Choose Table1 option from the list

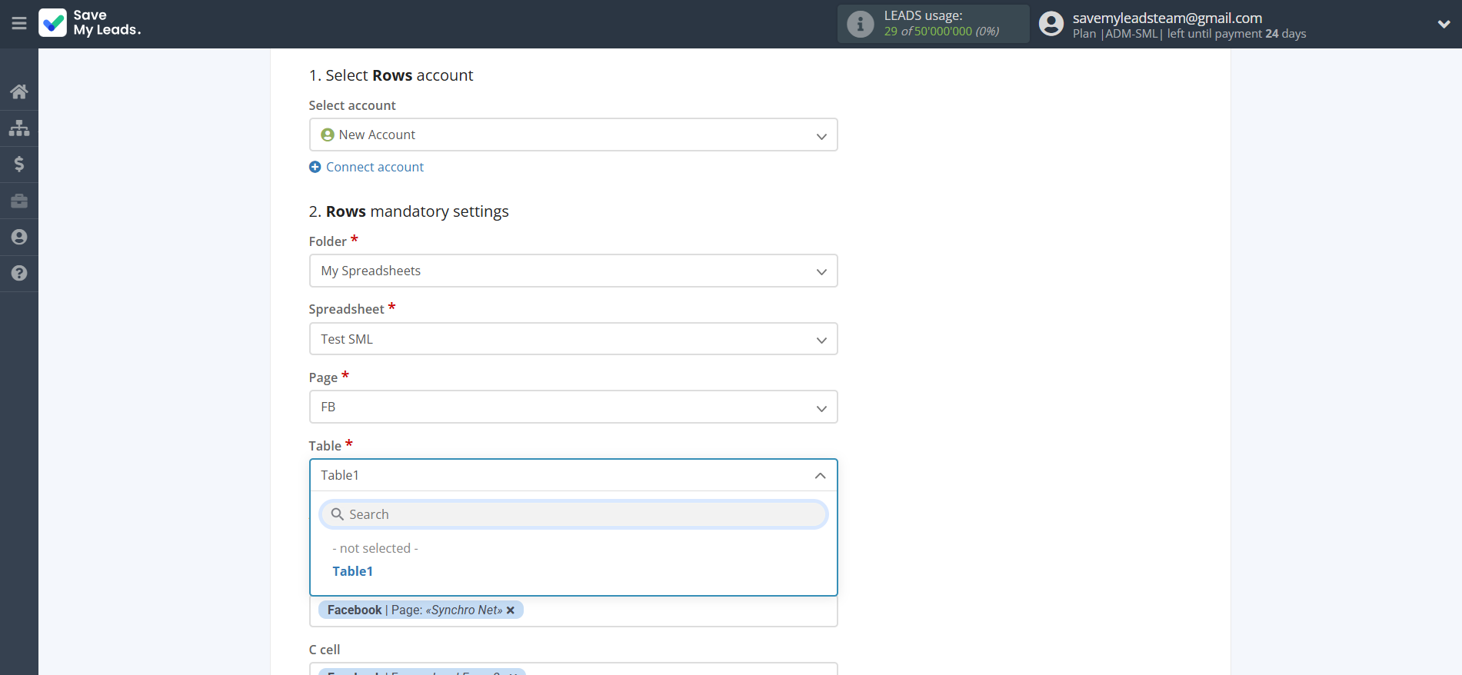click(x=353, y=571)
